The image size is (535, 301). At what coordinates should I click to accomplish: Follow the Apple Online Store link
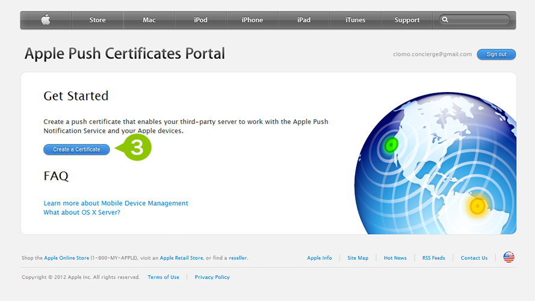click(67, 258)
